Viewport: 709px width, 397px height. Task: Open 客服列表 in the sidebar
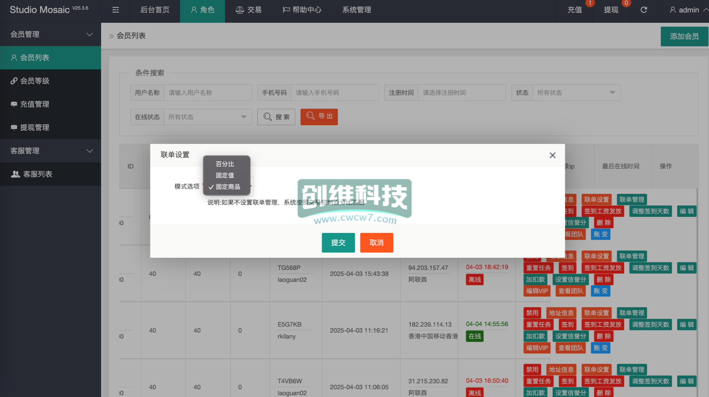50,174
